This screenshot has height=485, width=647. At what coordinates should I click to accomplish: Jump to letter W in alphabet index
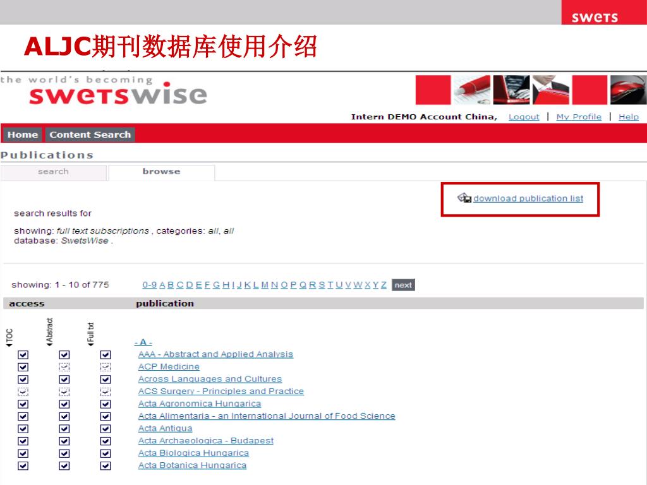[358, 285]
